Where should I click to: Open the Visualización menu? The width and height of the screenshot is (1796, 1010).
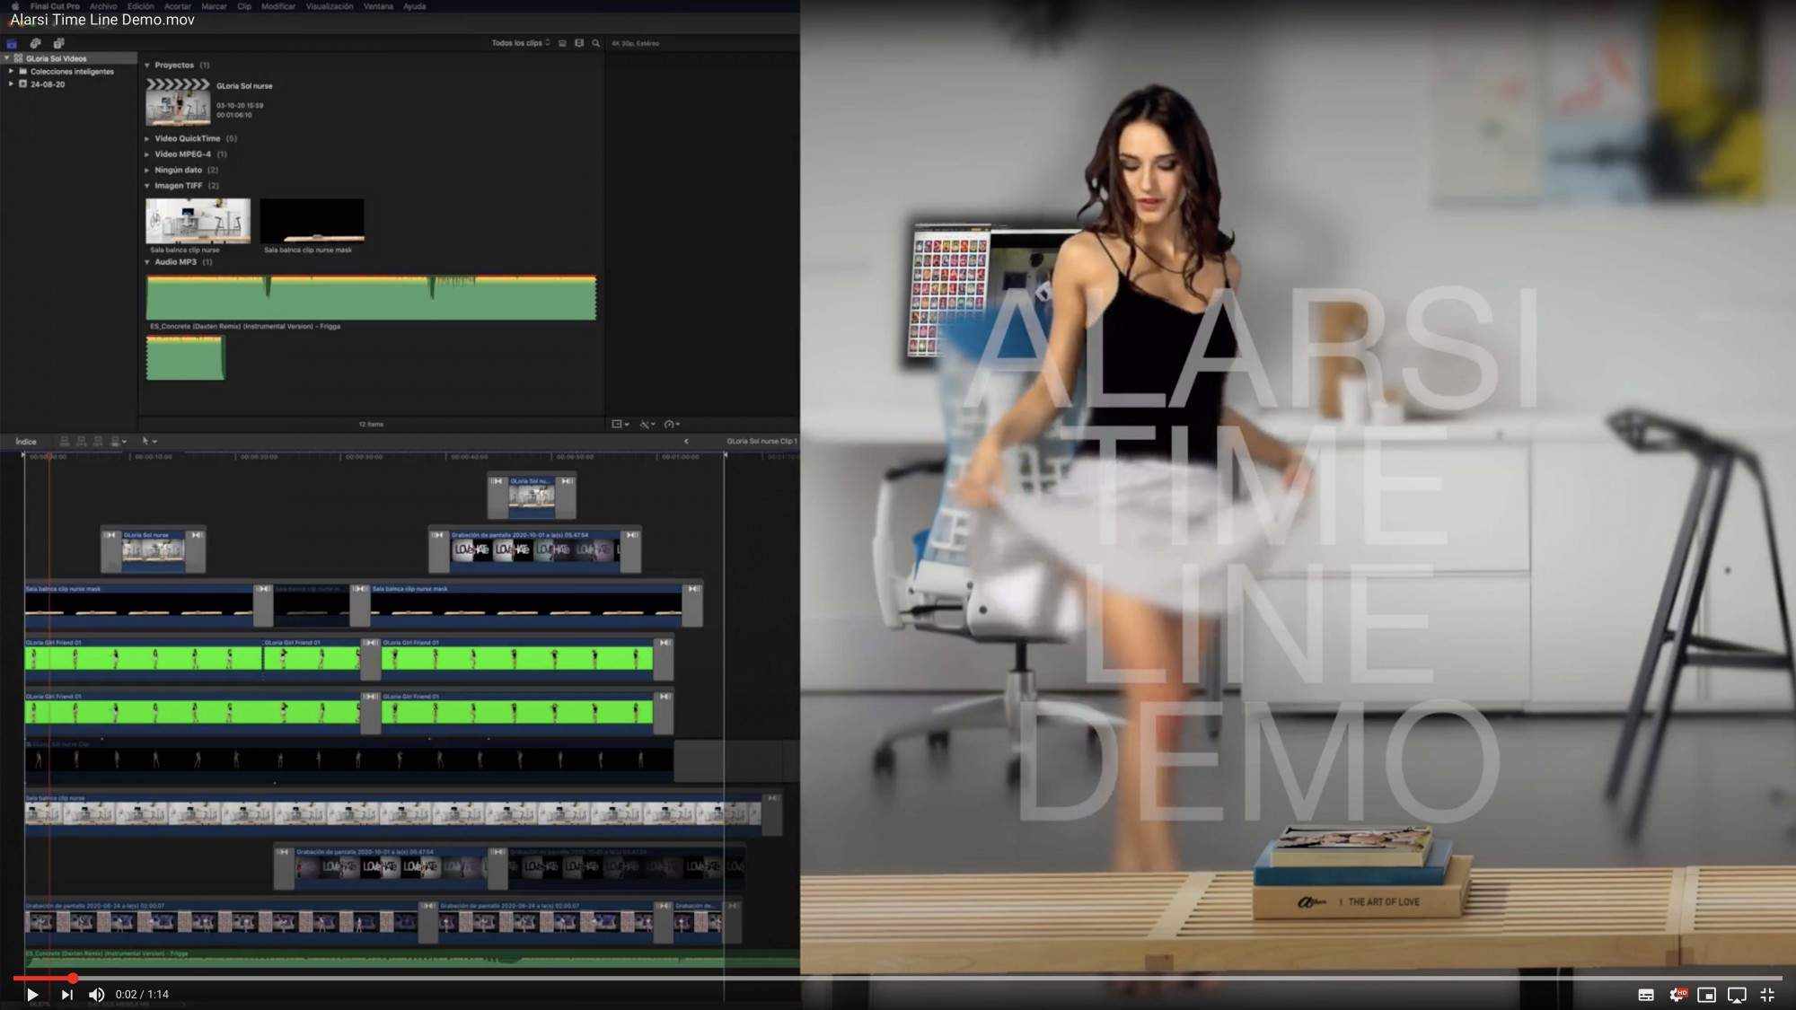[330, 6]
